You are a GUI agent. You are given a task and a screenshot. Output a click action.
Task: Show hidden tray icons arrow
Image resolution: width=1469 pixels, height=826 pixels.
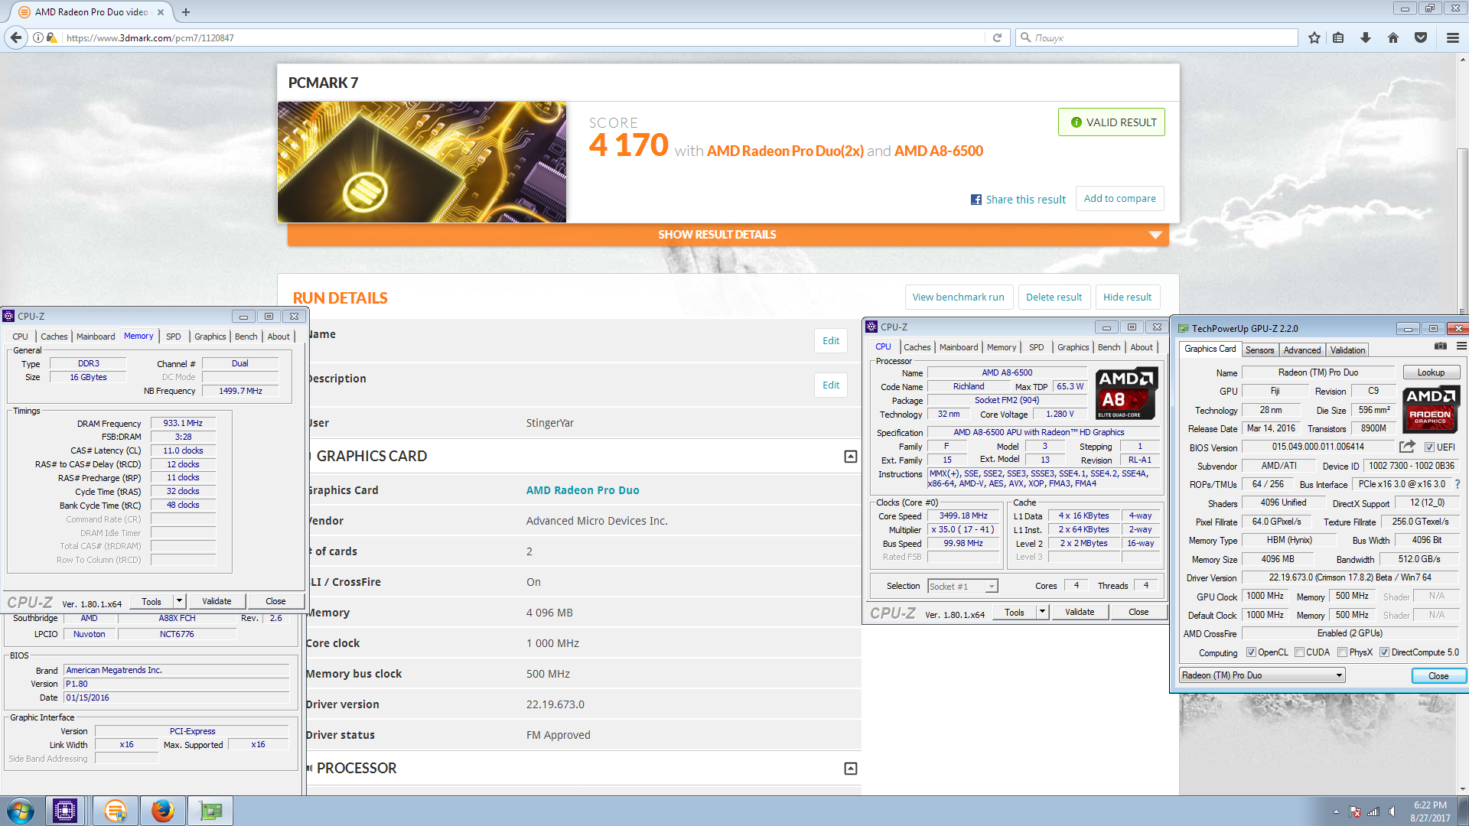click(x=1336, y=811)
